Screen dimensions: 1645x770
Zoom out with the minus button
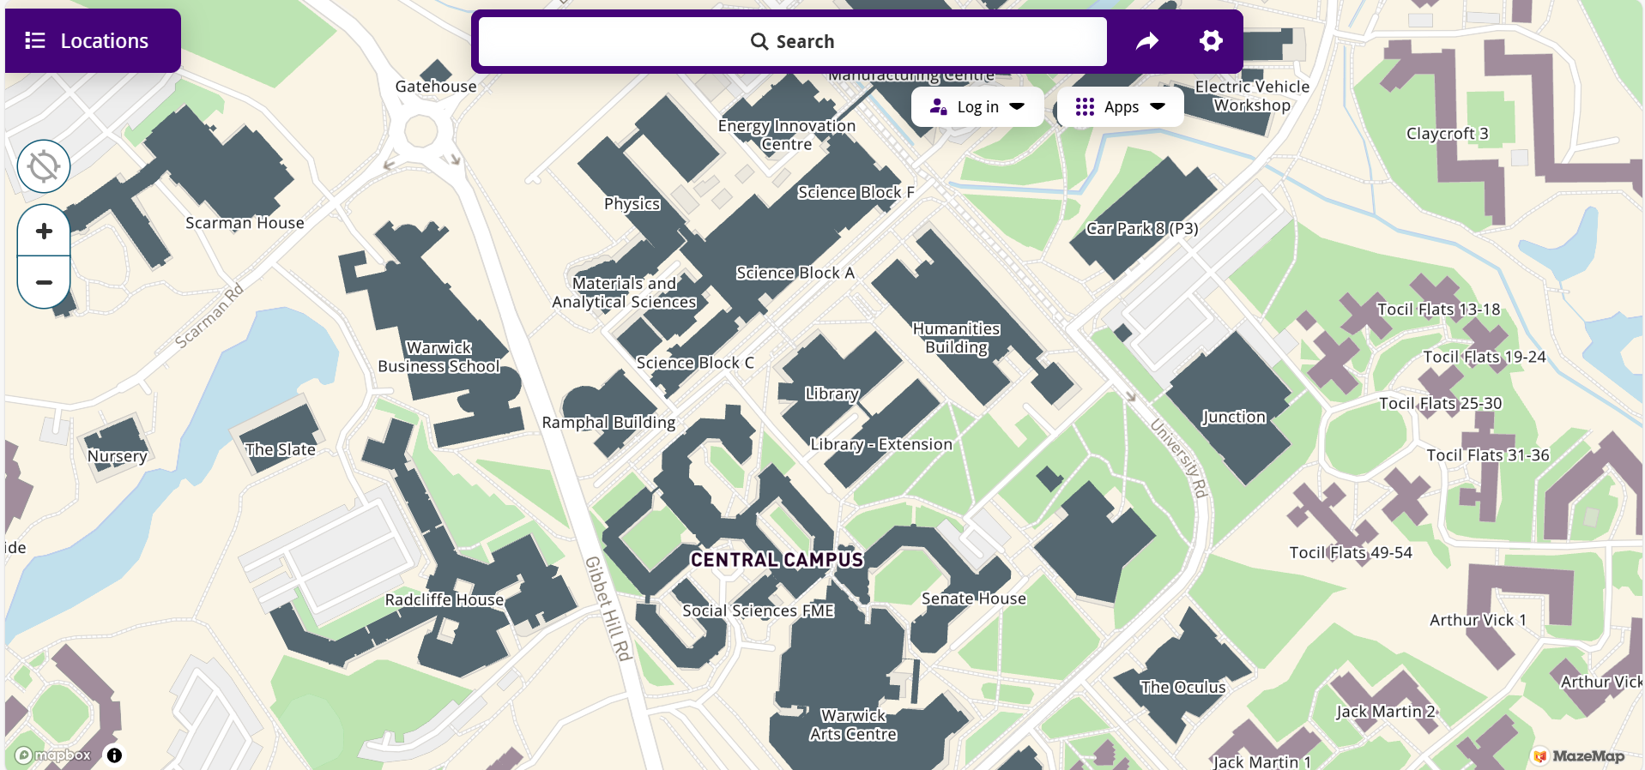coord(44,282)
